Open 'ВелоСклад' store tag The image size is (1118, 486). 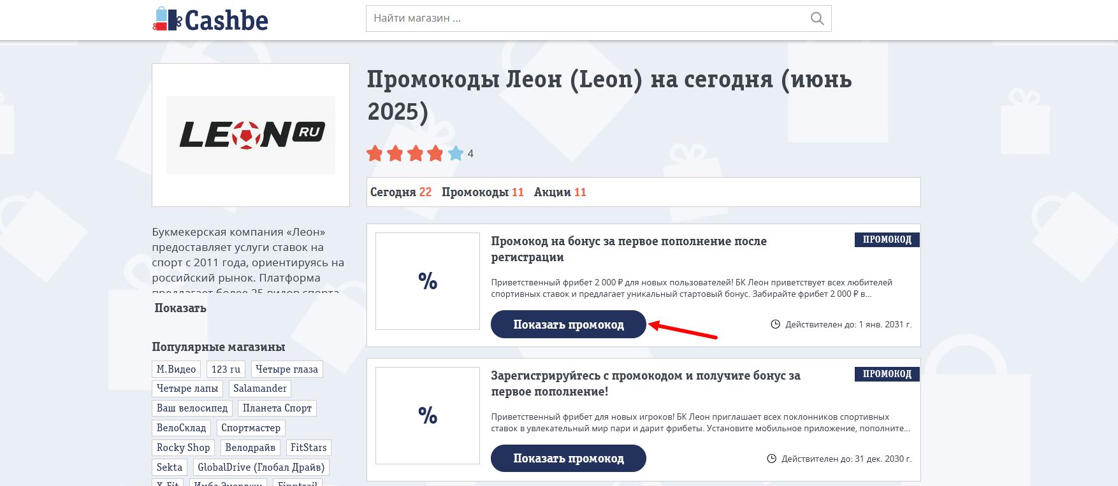pyautogui.click(x=182, y=428)
